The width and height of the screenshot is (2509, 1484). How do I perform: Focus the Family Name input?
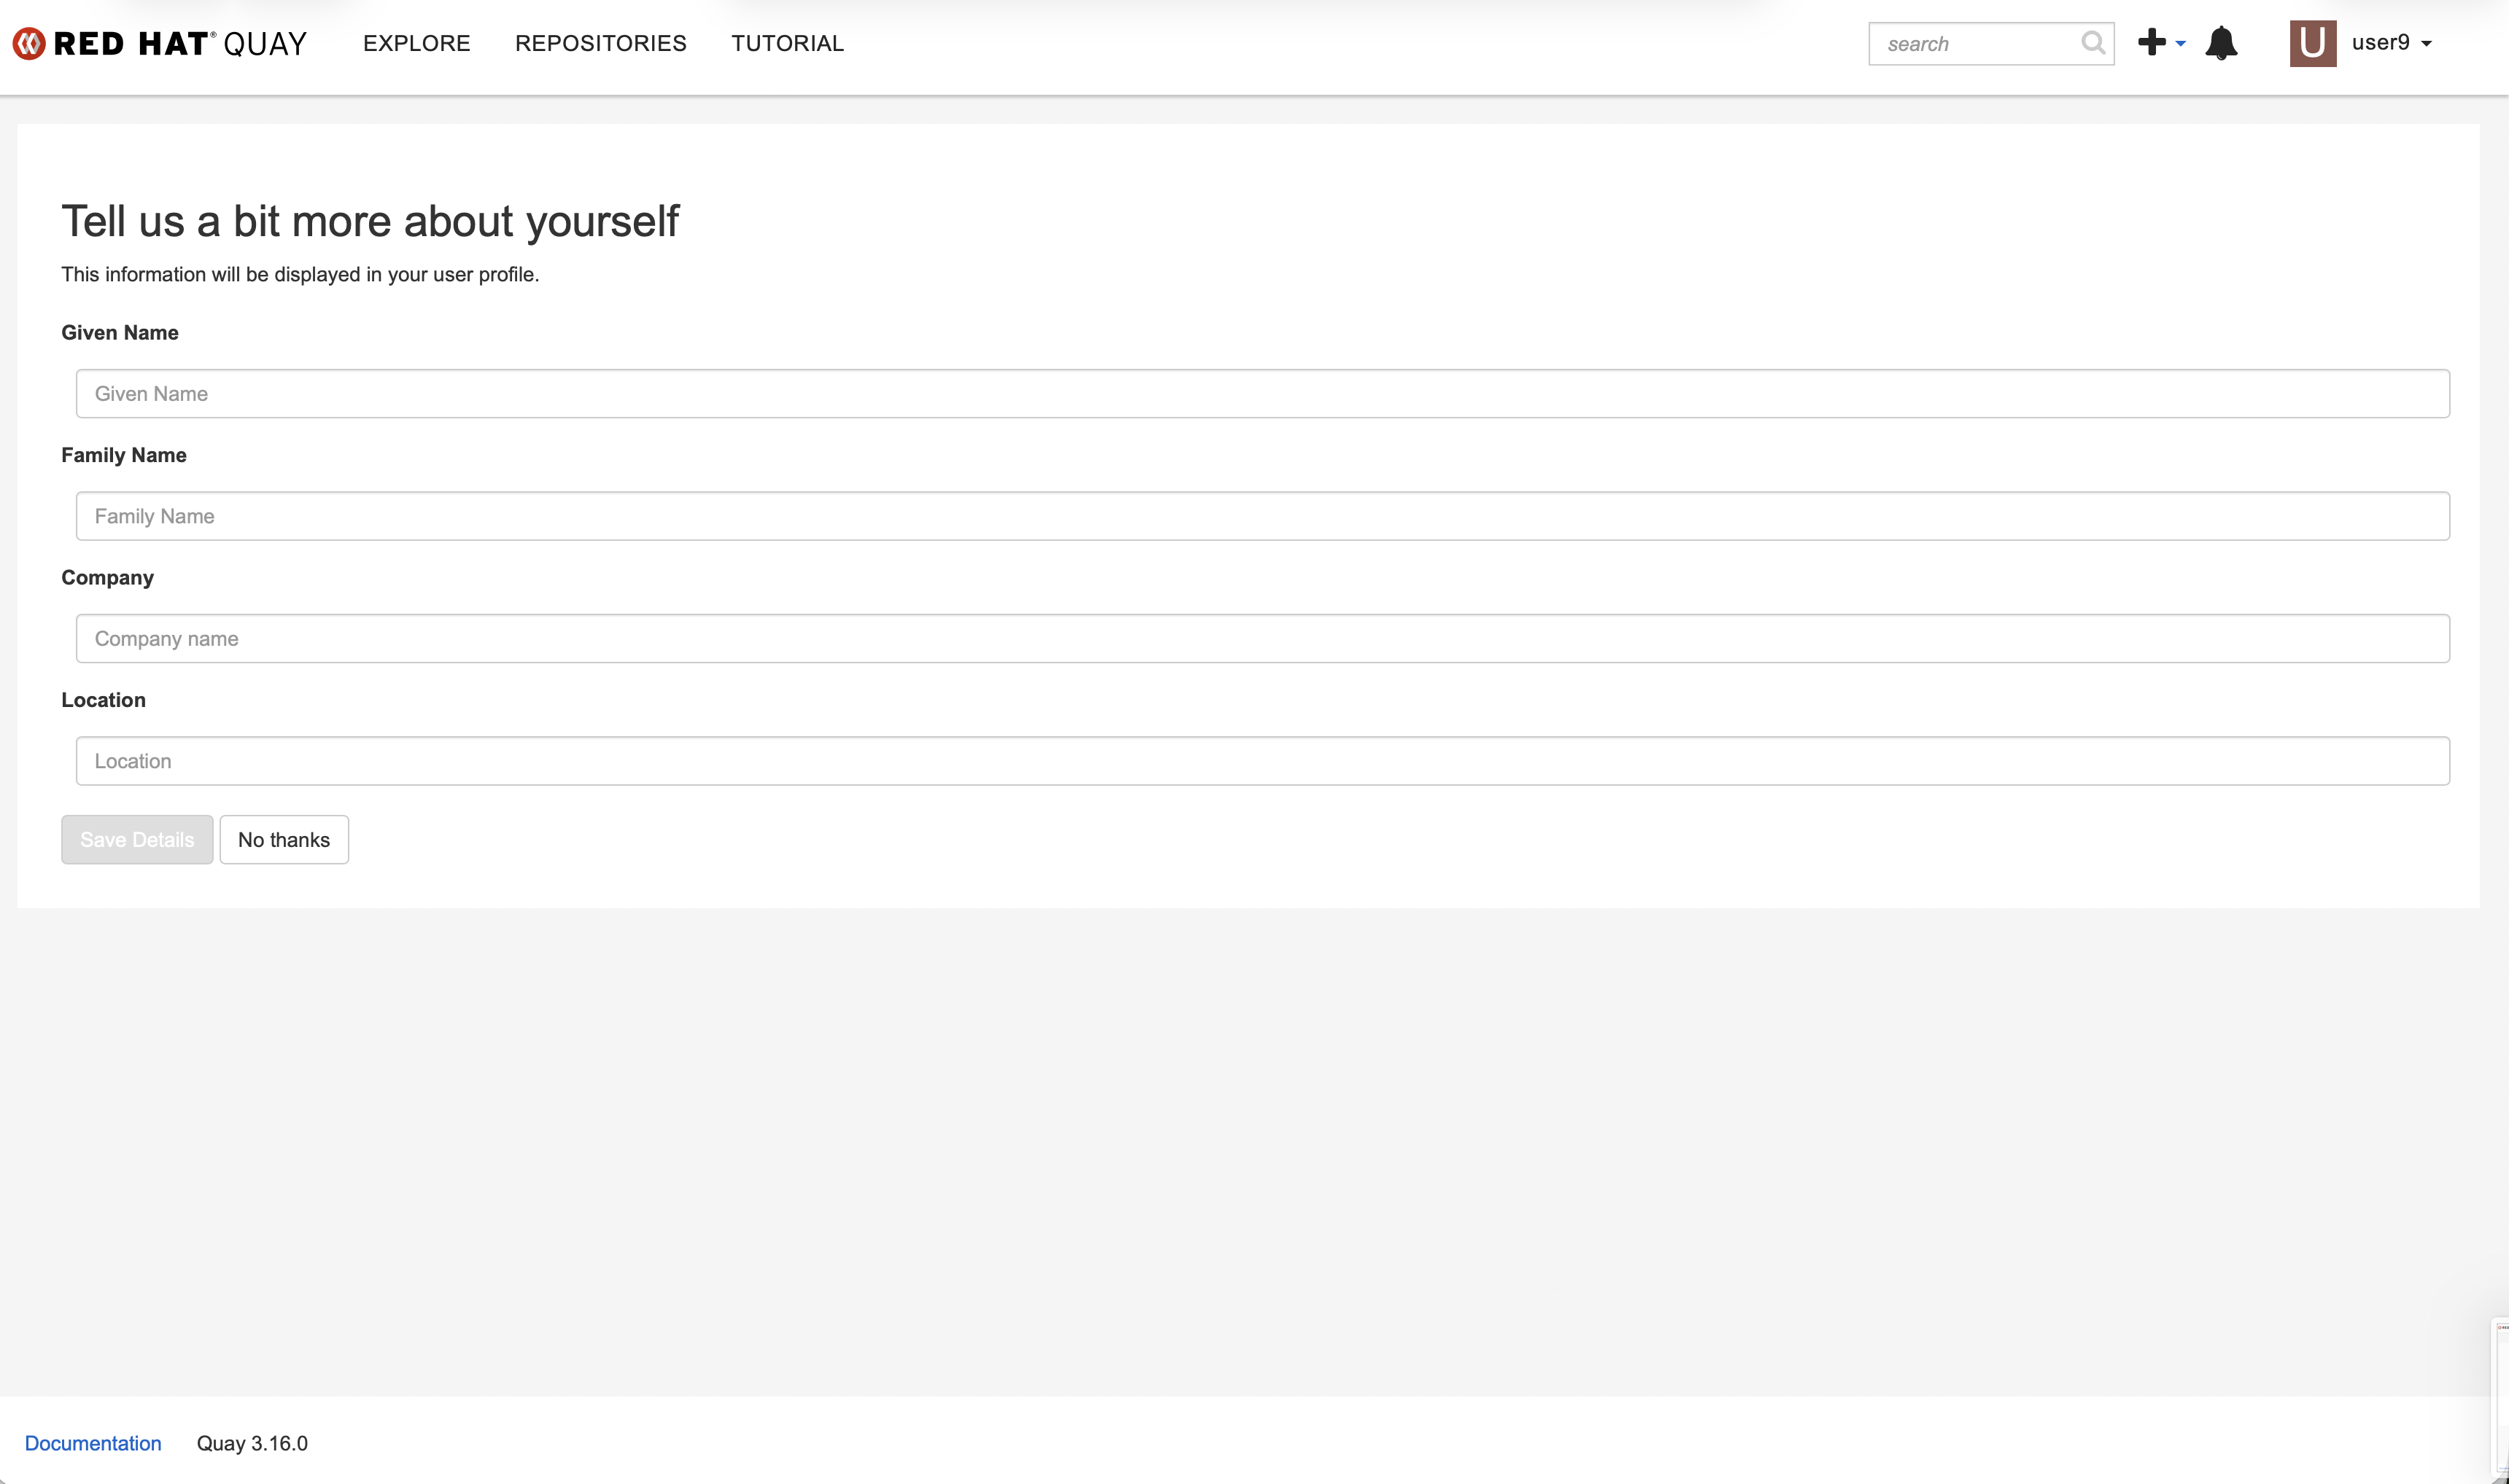[1263, 516]
